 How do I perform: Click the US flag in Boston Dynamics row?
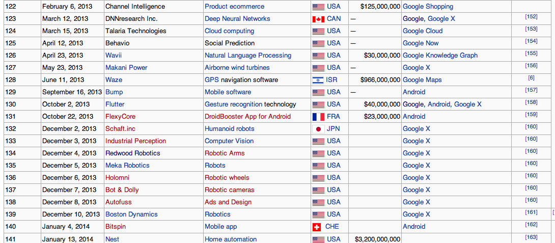click(x=318, y=214)
